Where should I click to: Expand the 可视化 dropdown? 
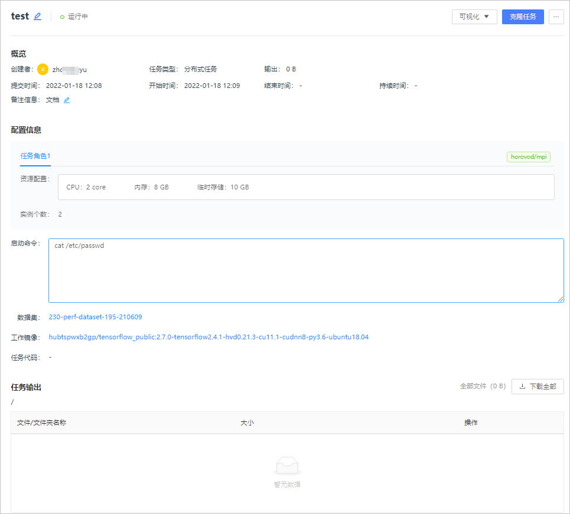pyautogui.click(x=474, y=17)
